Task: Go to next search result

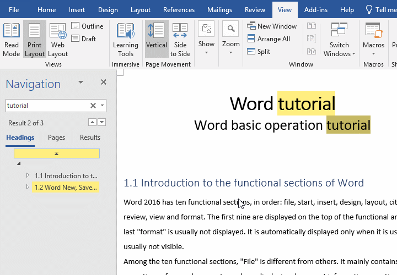Action: click(102, 123)
